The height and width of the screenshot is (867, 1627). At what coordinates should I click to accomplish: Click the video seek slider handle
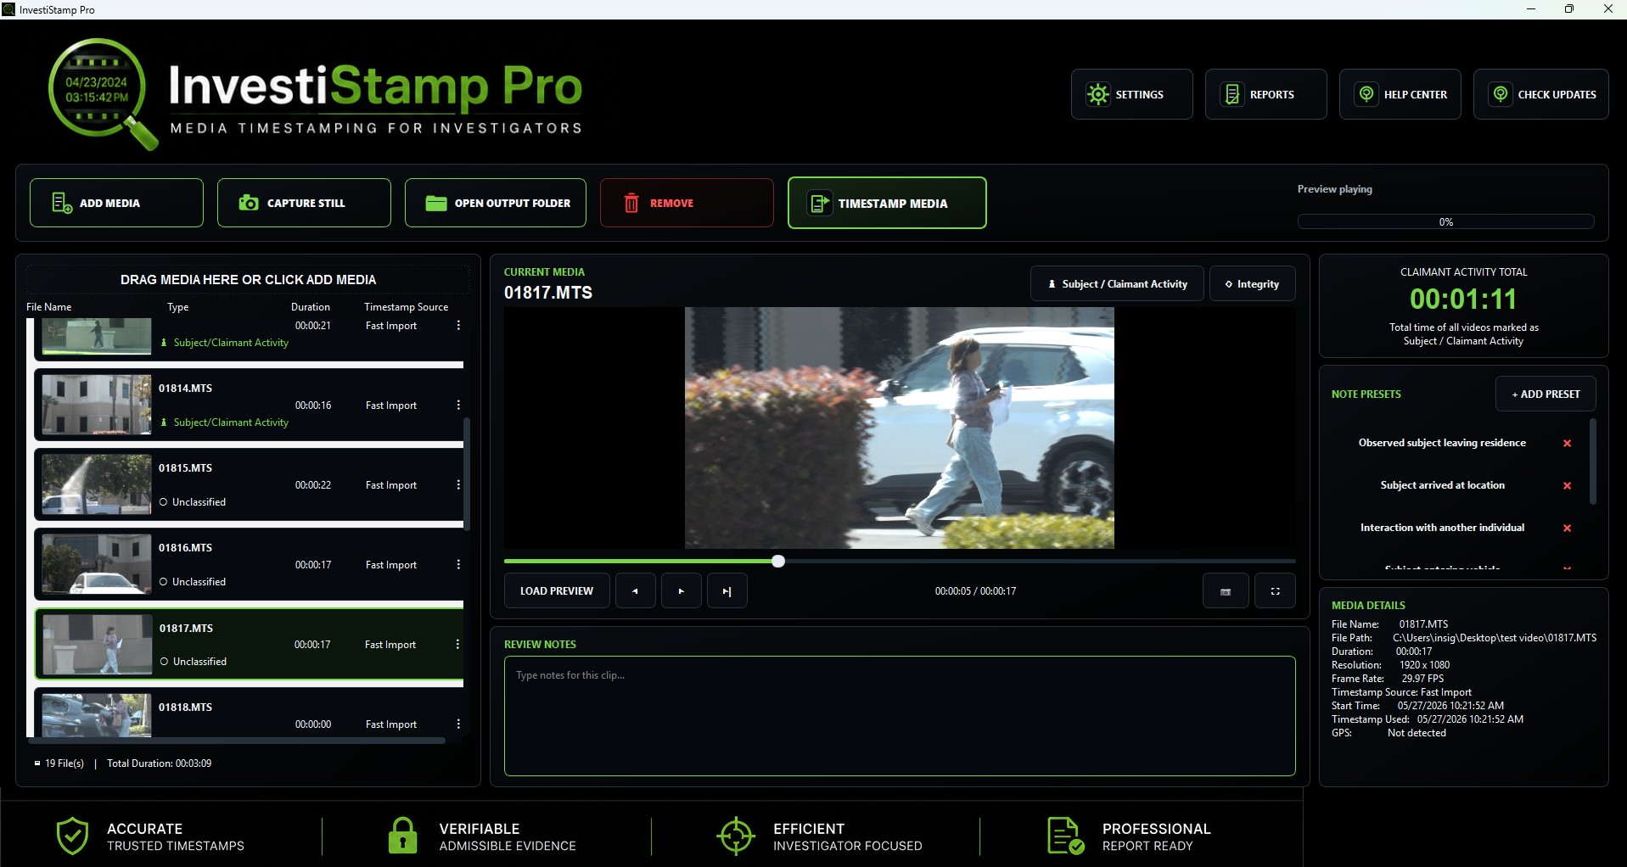click(x=778, y=561)
